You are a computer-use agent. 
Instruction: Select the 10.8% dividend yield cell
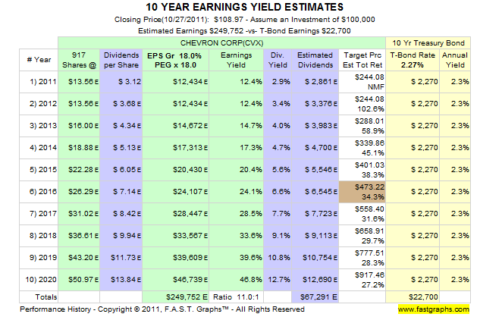pos(278,258)
